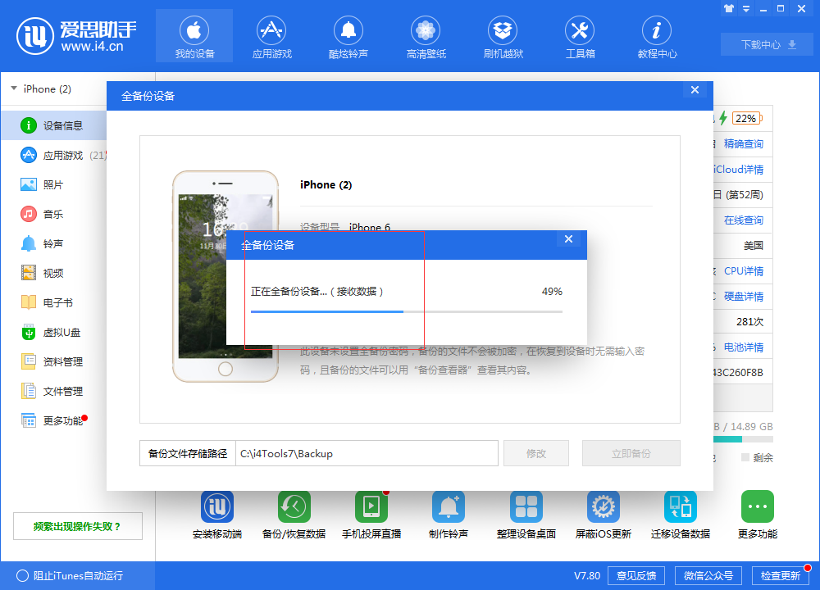
Task: Click the 修改 path button
Action: click(x=536, y=453)
